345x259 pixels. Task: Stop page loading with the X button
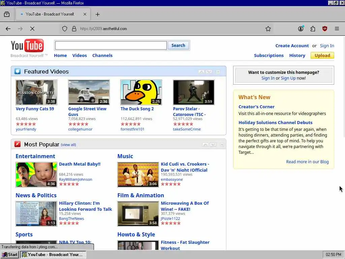(x=32, y=29)
